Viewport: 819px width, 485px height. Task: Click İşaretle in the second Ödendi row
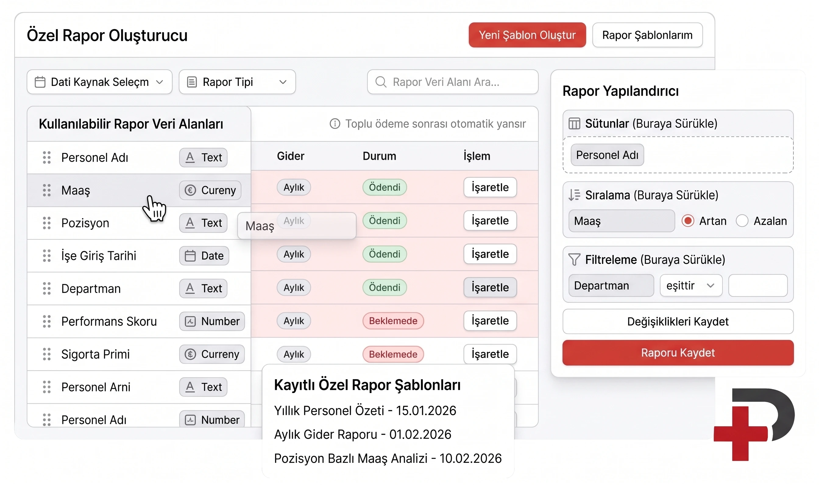point(490,221)
